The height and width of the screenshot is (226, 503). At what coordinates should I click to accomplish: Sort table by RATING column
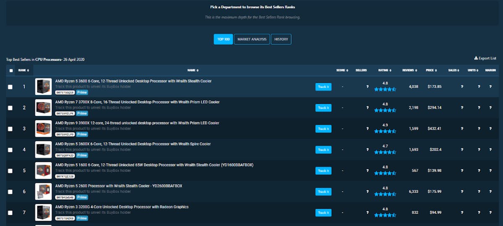tap(385, 70)
